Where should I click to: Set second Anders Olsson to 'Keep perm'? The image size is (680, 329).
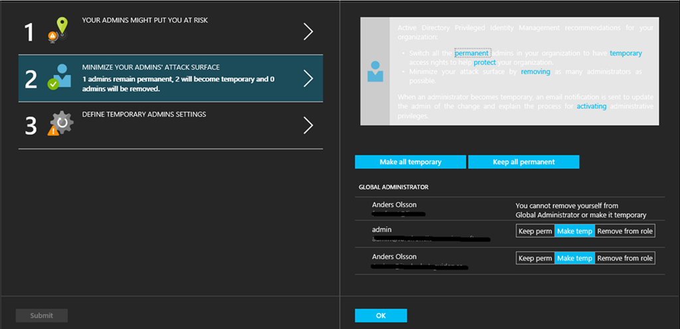tap(535, 258)
